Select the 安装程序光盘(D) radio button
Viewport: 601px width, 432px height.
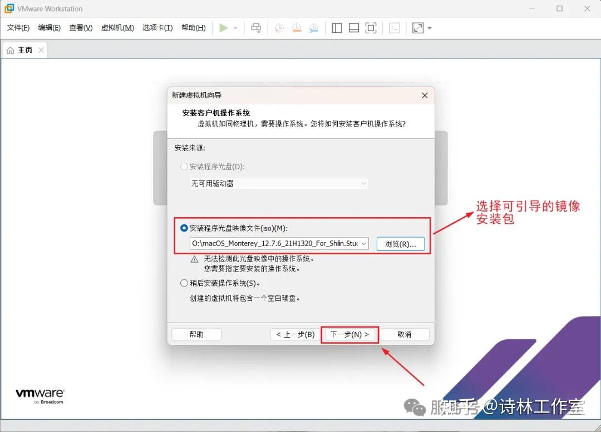[184, 166]
